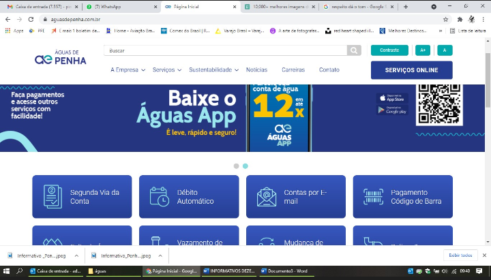Open Carreiras page
Image resolution: width=491 pixels, height=280 pixels.
(x=293, y=69)
